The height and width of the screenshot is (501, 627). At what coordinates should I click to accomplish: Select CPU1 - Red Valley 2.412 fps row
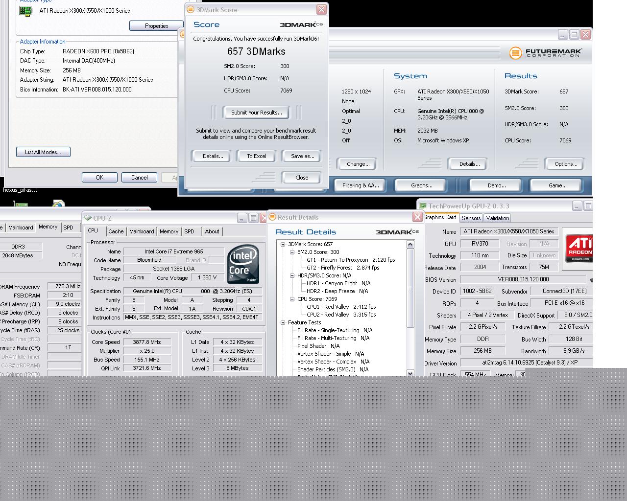click(x=341, y=307)
